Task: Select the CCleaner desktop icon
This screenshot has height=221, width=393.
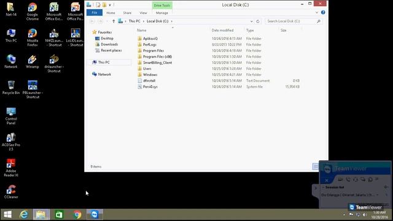Action: [x=11, y=192]
